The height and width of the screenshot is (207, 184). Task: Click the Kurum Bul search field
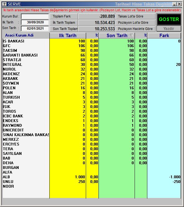point(35,16)
